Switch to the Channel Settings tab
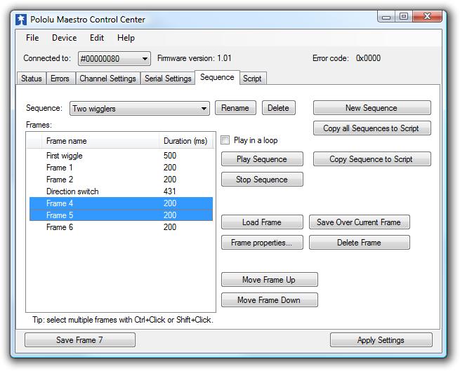The image size is (460, 371). pos(107,79)
